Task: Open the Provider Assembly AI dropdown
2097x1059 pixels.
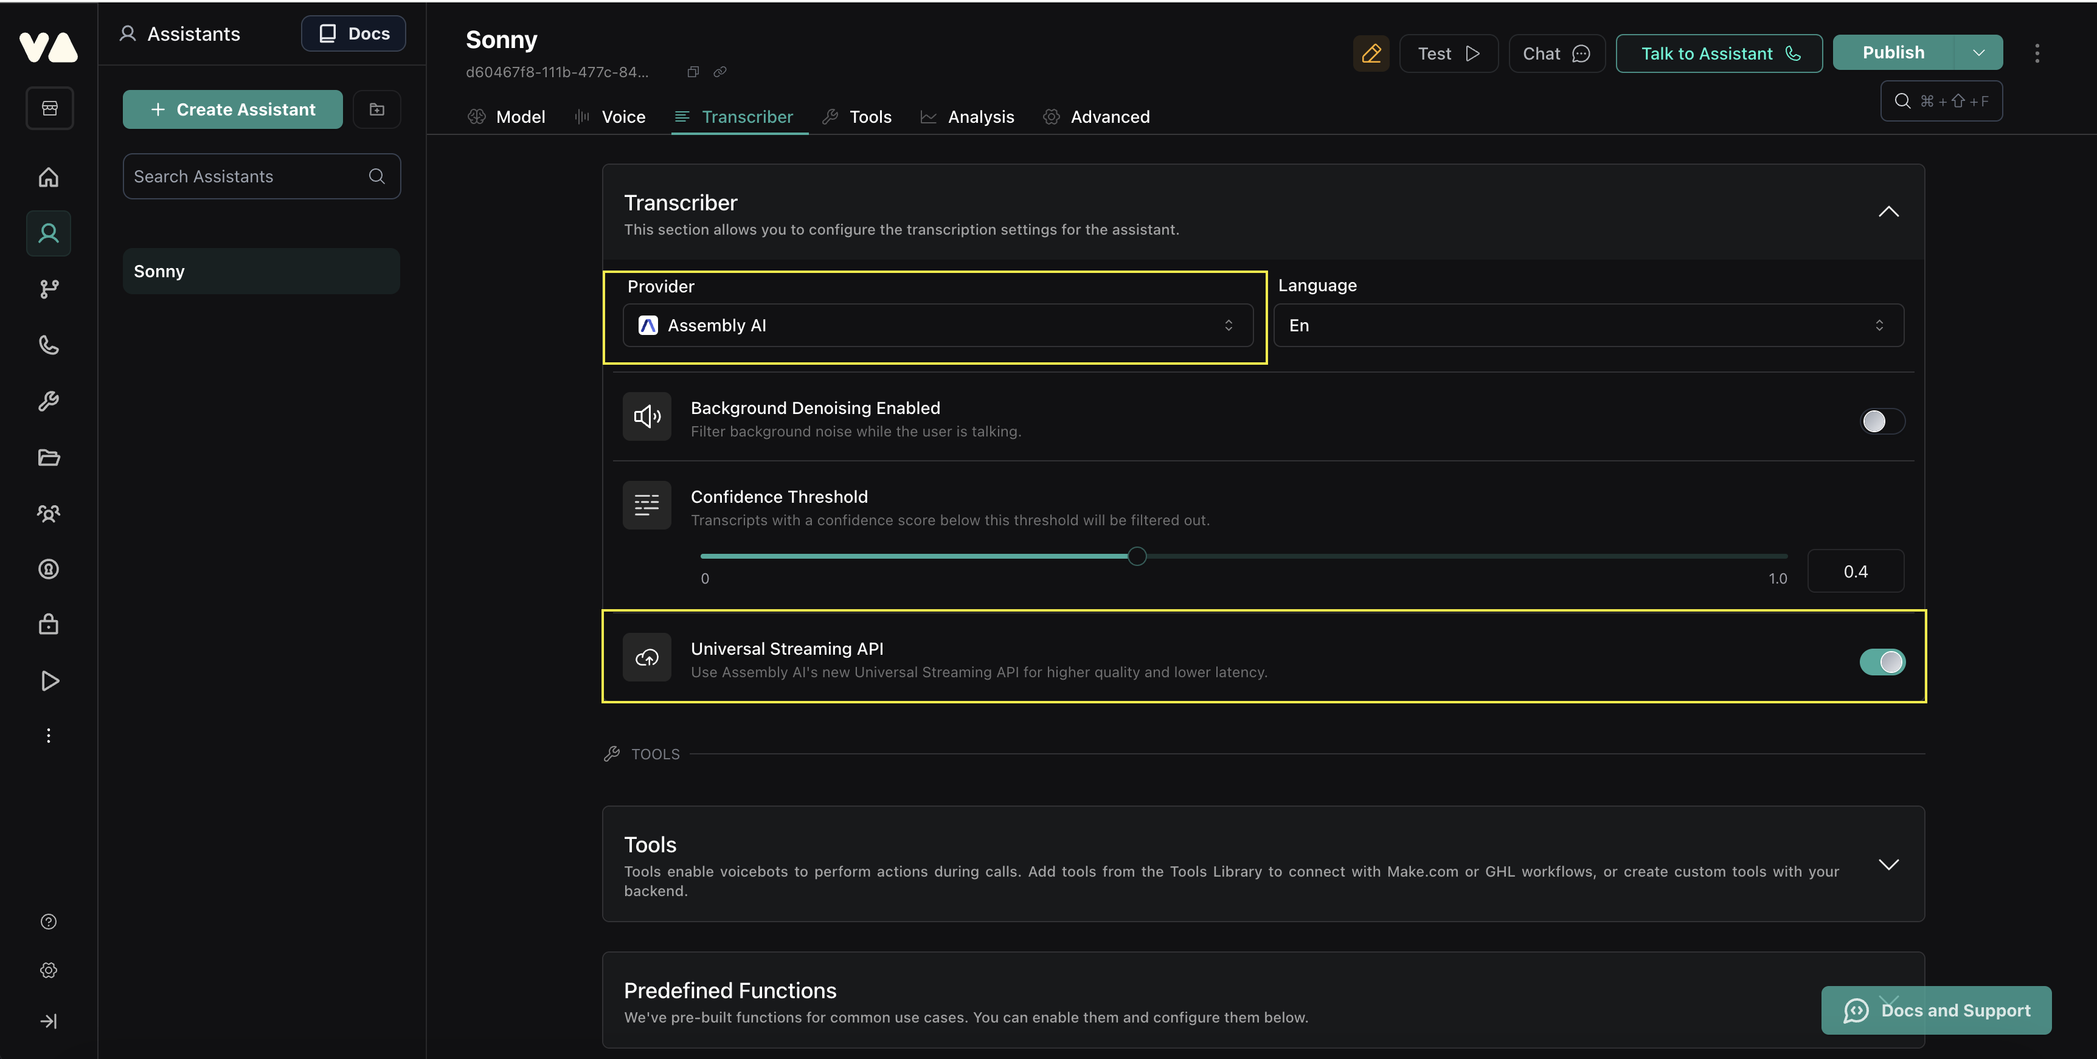Action: pyautogui.click(x=937, y=326)
